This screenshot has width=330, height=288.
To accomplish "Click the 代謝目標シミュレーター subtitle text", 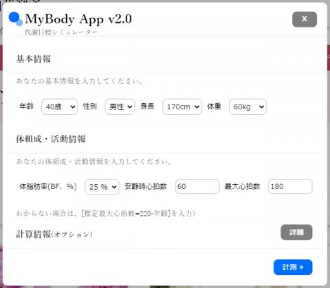I will 61,32.
